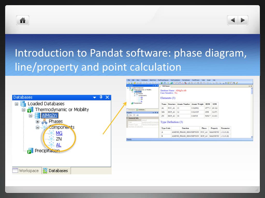Click 41.631 S298 cell in ZN row
Viewport: 265px width, 198px height.
click(215, 116)
